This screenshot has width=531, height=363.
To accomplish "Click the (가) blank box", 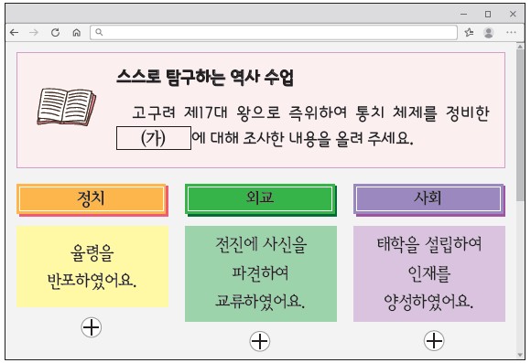I will coord(154,138).
